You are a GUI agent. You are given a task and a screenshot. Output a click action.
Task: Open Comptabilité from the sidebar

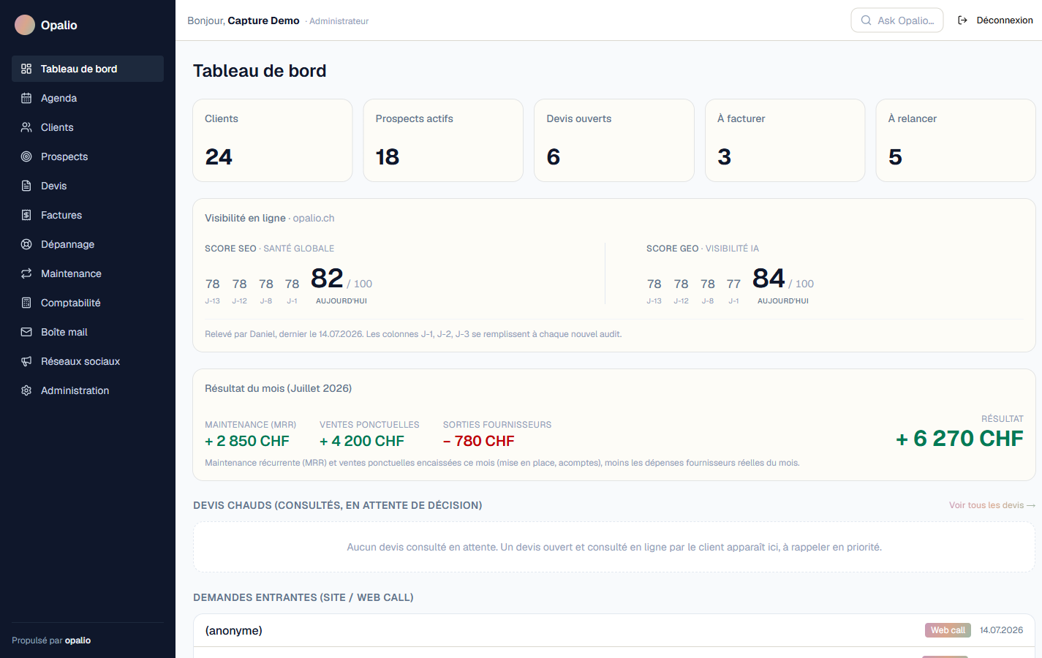(88, 303)
